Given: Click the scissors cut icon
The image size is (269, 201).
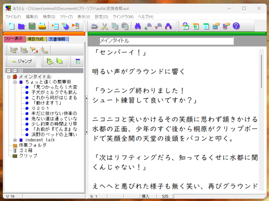Looking at the screenshot, I should coord(104,26).
